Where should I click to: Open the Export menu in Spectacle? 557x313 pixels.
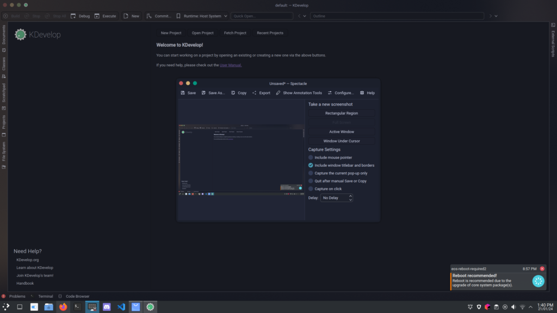[x=261, y=93]
